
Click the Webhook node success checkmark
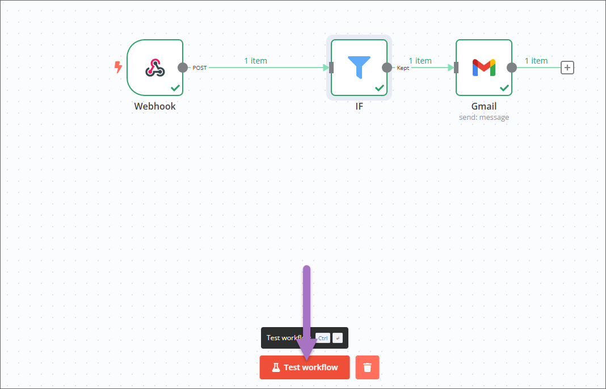point(175,88)
